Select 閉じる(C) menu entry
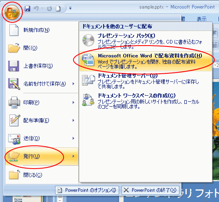 point(42,175)
